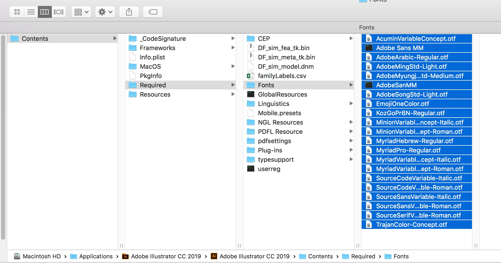Select KozGoPr6N-Regular.otf font file
Image resolution: width=501 pixels, height=263 pixels.
pos(417,113)
